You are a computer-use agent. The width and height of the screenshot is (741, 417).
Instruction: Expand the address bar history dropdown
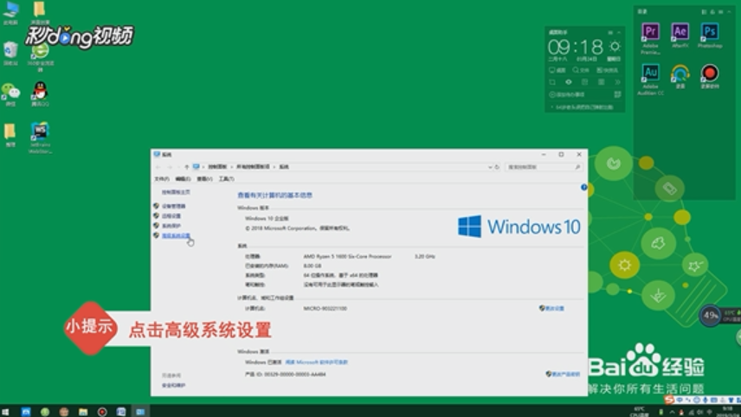pos(490,167)
